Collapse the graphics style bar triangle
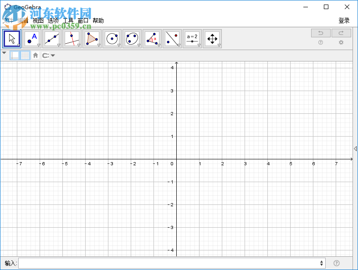358x270 pixels. coord(4,53)
